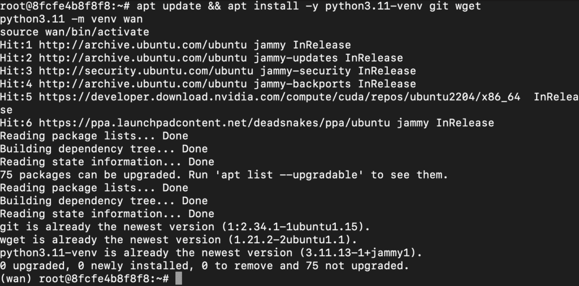Click the jammy-backports repository URL
579x286 pixels.
(x=142, y=83)
